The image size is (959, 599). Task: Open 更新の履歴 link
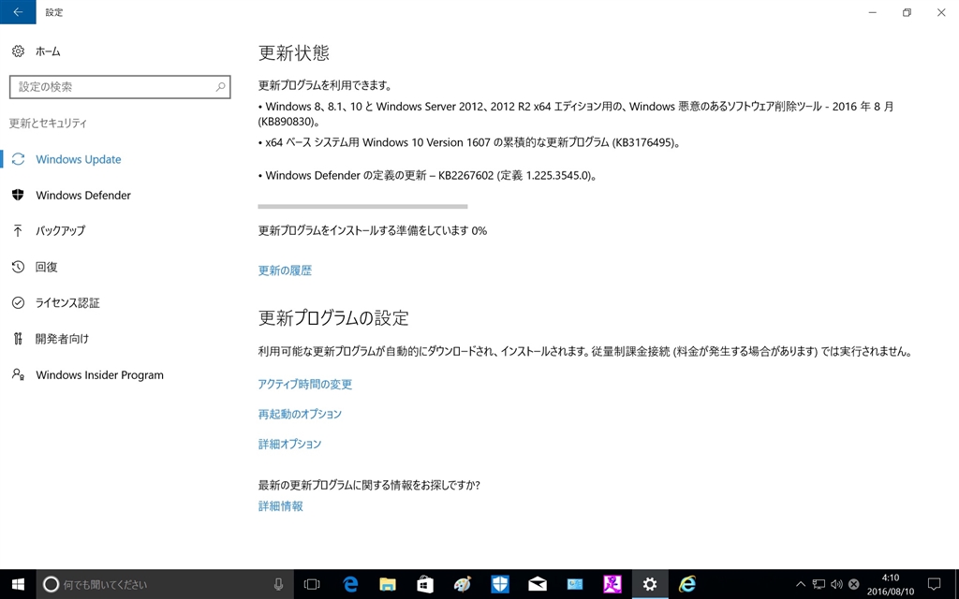[x=285, y=270]
